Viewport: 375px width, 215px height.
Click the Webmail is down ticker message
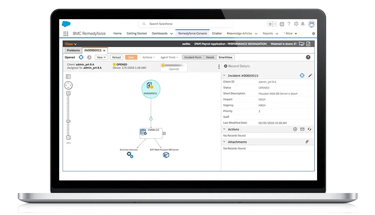pyautogui.click(x=283, y=44)
